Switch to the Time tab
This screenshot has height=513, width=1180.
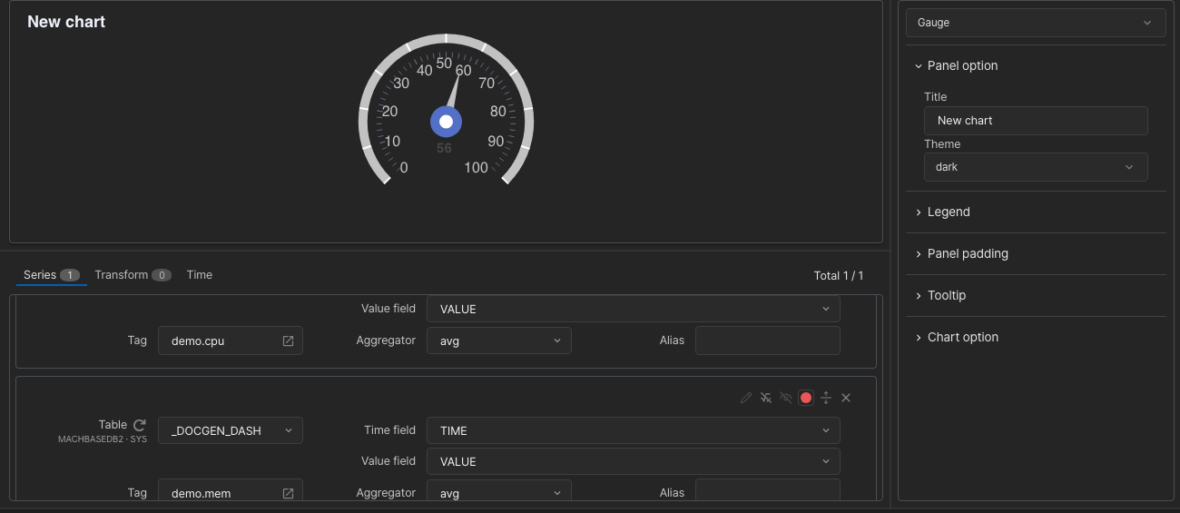coord(200,275)
